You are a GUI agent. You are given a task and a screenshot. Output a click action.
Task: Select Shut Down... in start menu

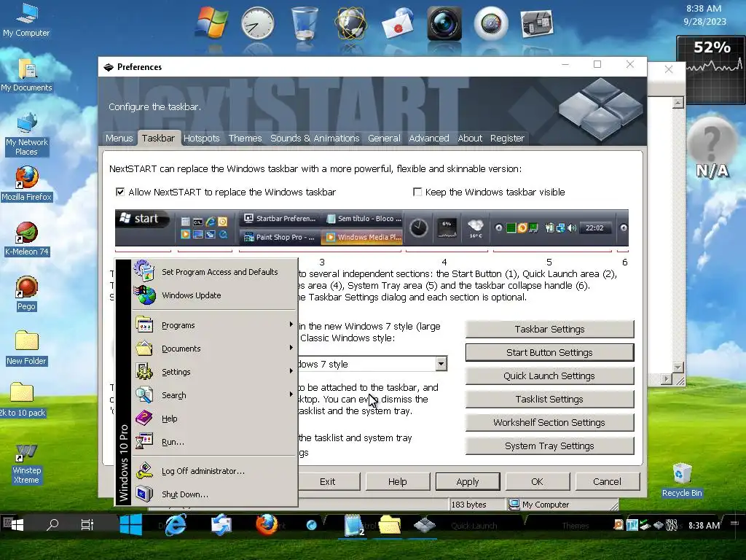click(214, 494)
